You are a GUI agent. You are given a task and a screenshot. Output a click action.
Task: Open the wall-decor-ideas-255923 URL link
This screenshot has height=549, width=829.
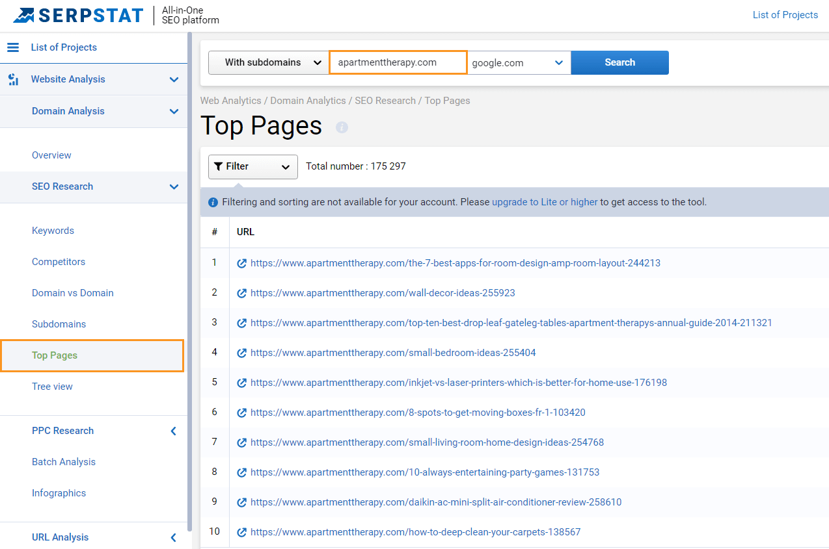click(x=383, y=293)
